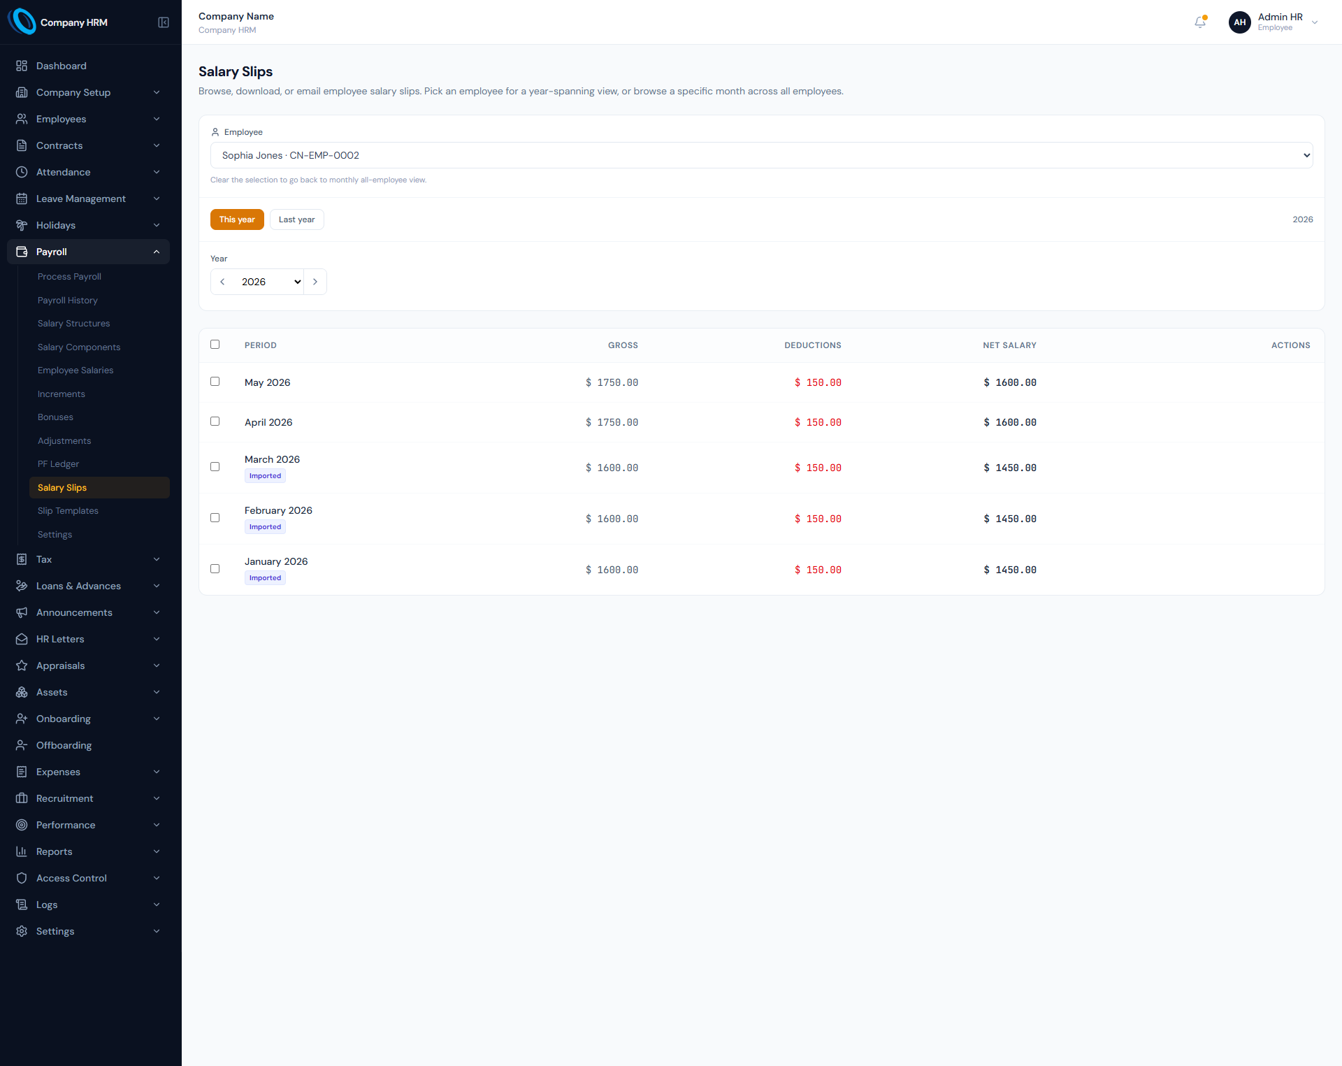Open the Employee selection dropdown

coord(761,155)
